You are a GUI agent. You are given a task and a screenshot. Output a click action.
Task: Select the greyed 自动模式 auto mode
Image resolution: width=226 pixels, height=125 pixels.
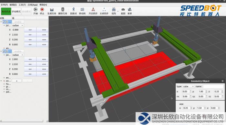pos(26,11)
